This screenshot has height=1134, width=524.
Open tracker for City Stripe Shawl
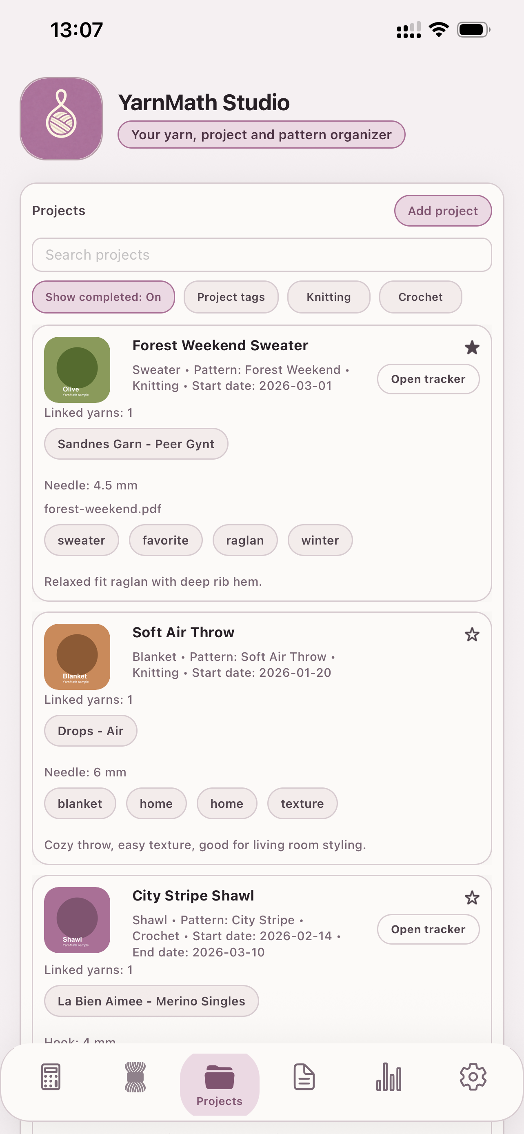pos(428,929)
